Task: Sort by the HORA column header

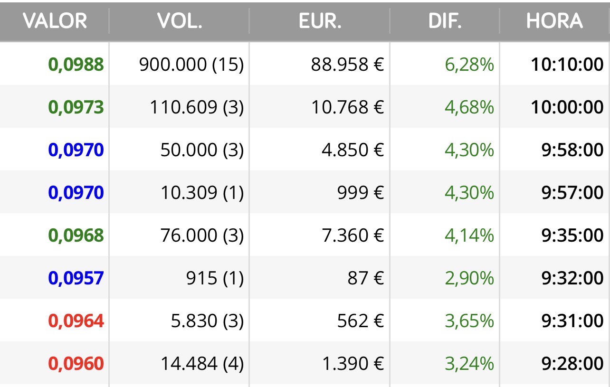Action: click(554, 21)
